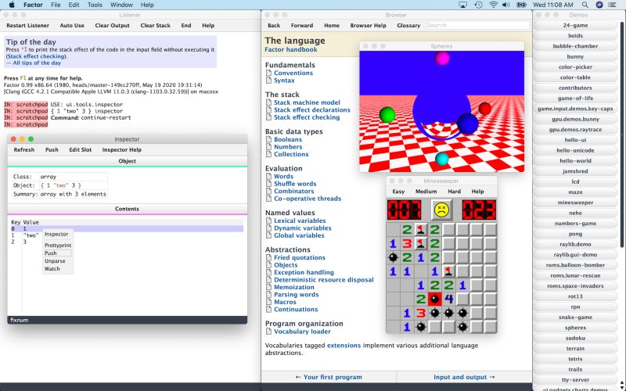Choose Prettyprint from the context menu

click(58, 246)
